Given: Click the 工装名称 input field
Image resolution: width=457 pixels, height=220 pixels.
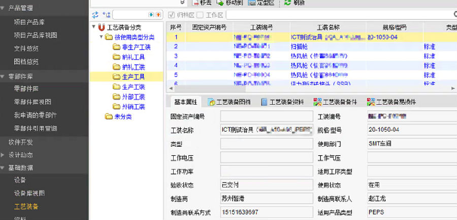Looking at the screenshot, I should point(267,130).
